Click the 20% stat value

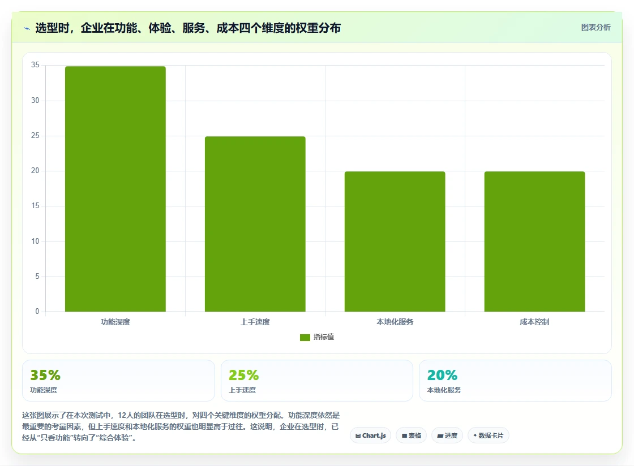tap(442, 375)
